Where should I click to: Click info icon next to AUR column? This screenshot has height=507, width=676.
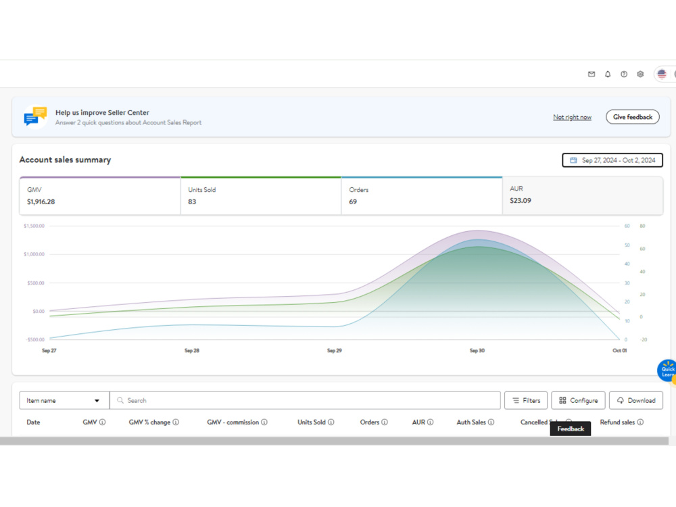pos(430,422)
